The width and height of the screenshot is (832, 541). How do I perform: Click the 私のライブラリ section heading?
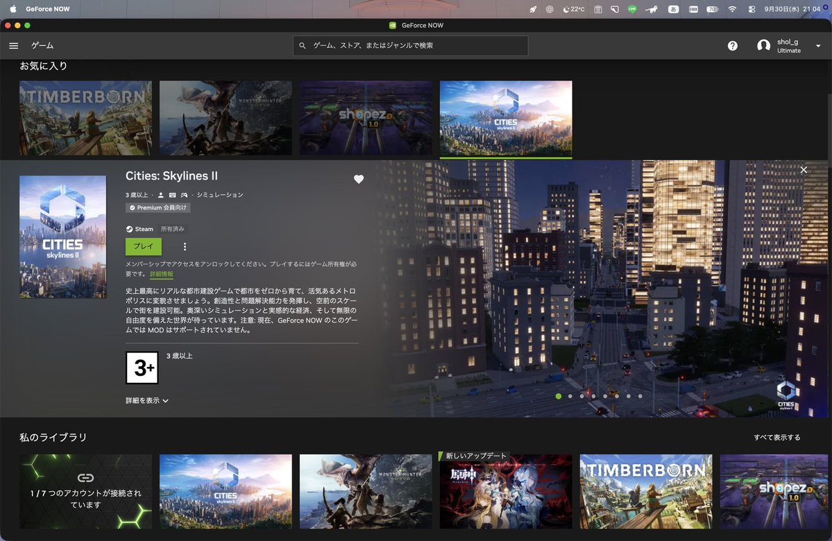(53, 438)
